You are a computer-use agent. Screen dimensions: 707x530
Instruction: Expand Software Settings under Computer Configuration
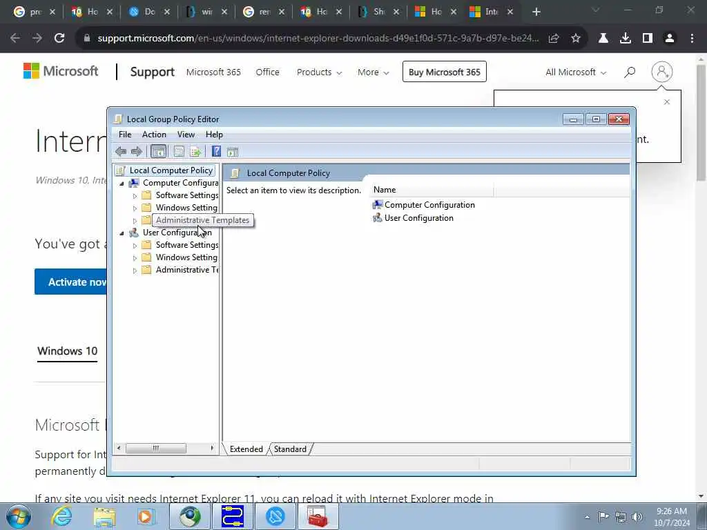(135, 196)
